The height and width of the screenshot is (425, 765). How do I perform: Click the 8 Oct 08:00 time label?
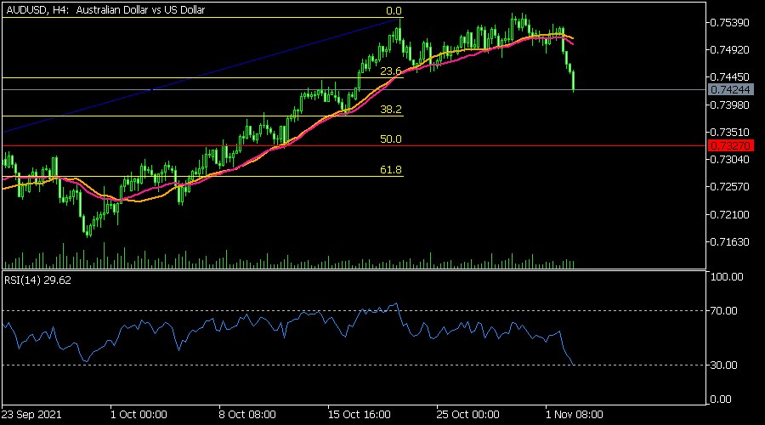247,415
